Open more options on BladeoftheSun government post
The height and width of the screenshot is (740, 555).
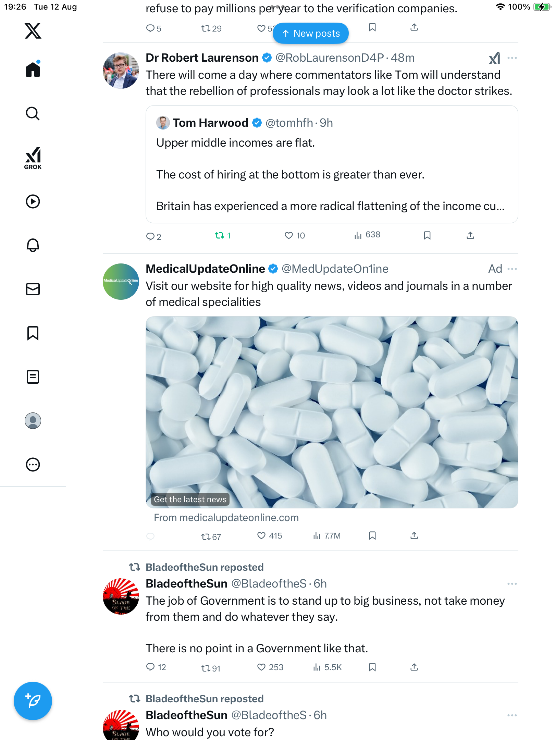pos(512,584)
